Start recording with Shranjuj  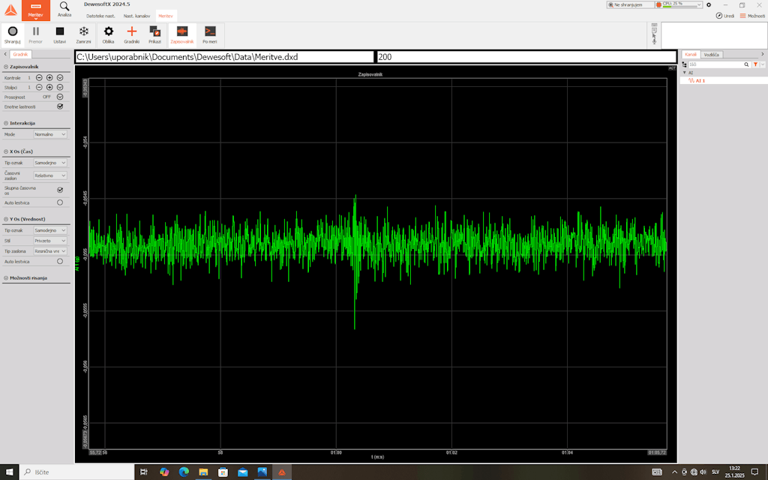13,35
